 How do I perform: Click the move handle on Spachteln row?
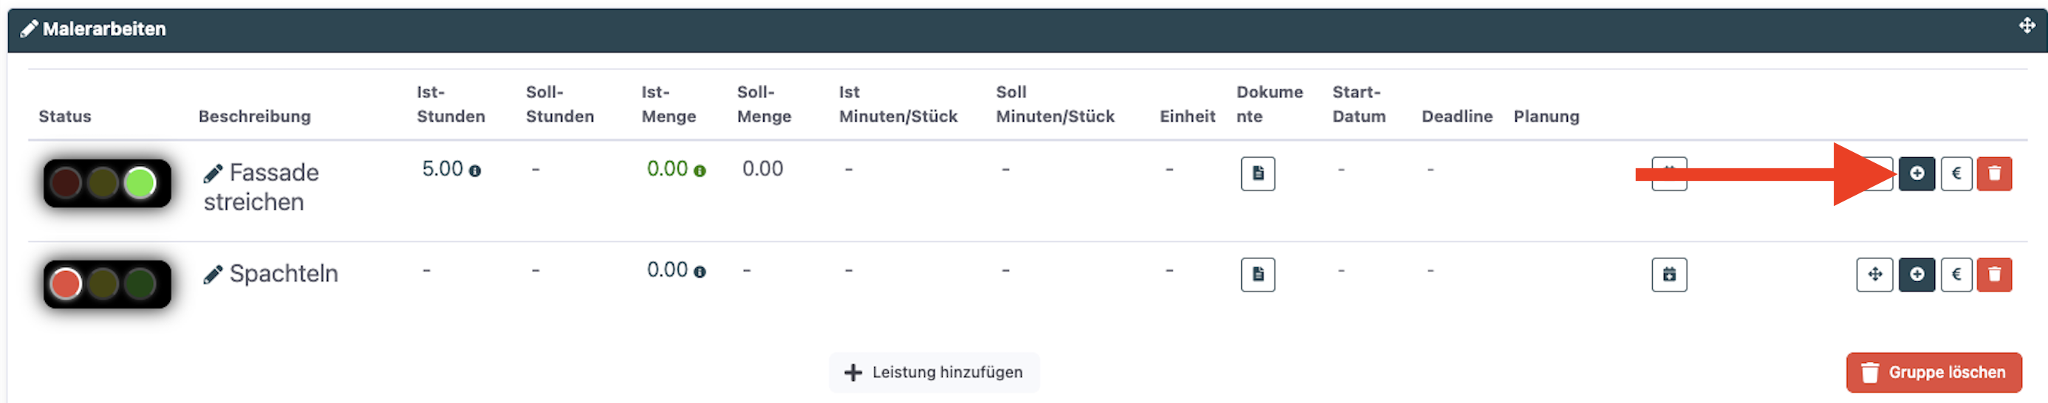1874,275
